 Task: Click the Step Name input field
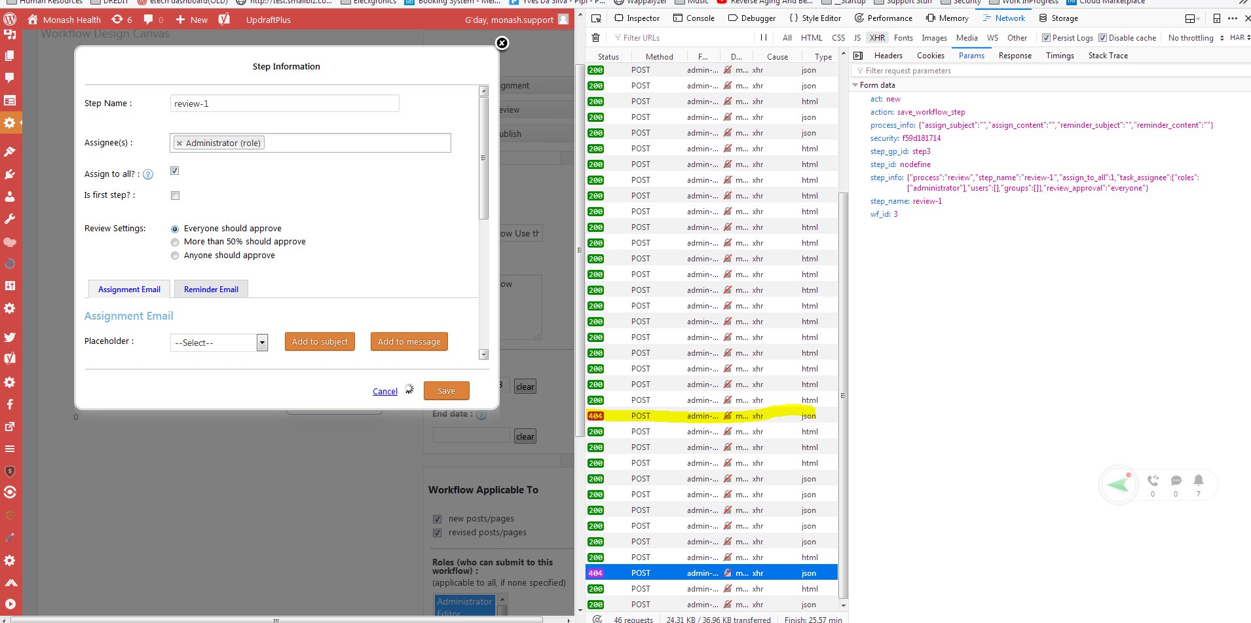(284, 104)
